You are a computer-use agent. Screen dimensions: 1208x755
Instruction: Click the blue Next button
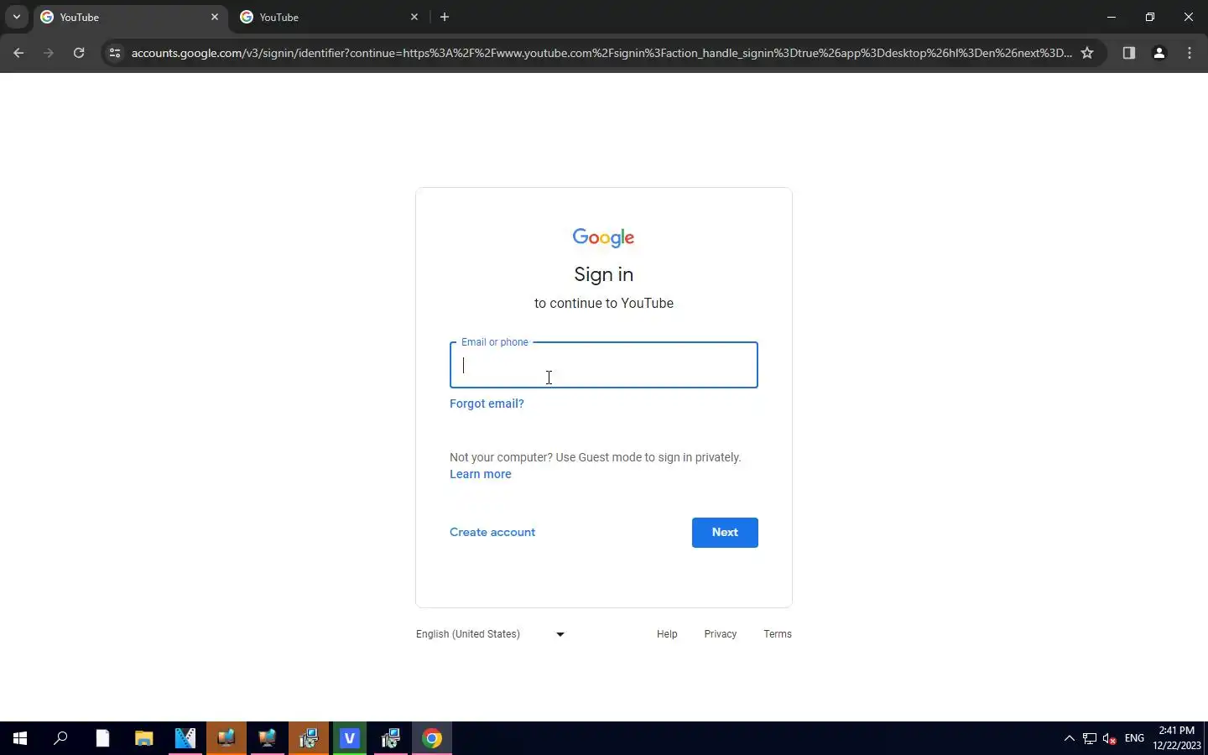[x=725, y=533]
